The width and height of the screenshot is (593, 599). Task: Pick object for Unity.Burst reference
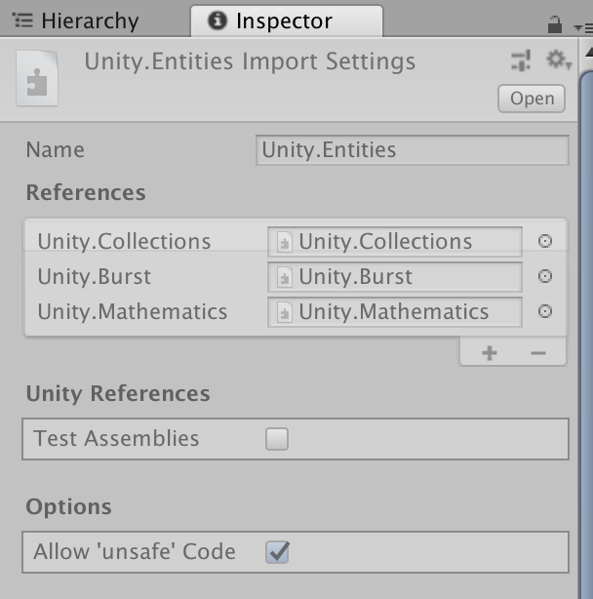pyautogui.click(x=545, y=277)
